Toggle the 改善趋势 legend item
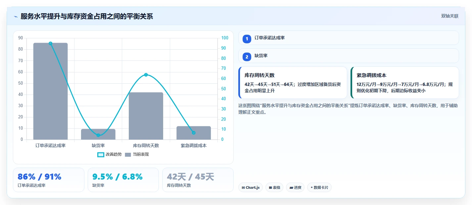The width and height of the screenshot is (472, 205). 110,154
